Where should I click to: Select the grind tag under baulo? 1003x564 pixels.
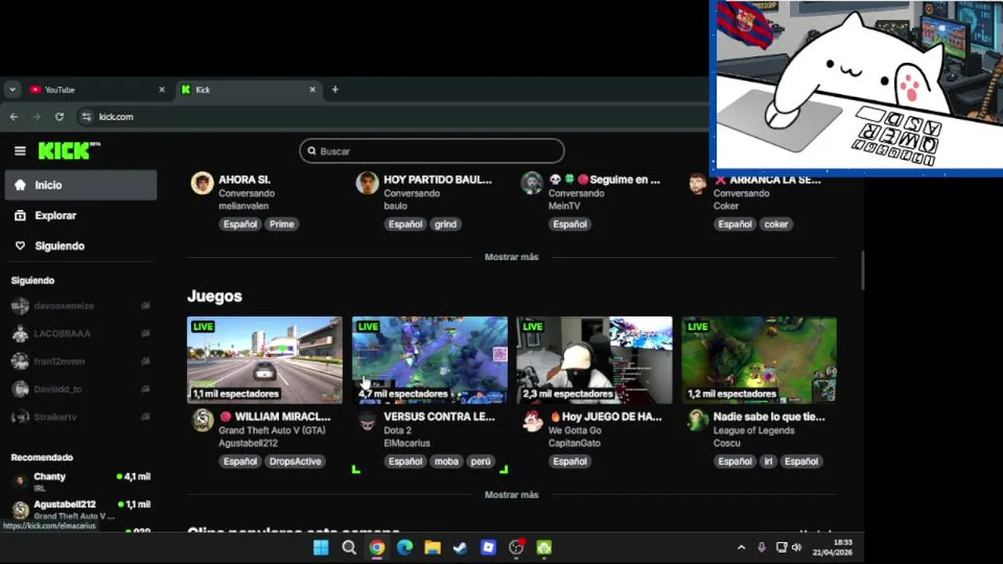446,224
